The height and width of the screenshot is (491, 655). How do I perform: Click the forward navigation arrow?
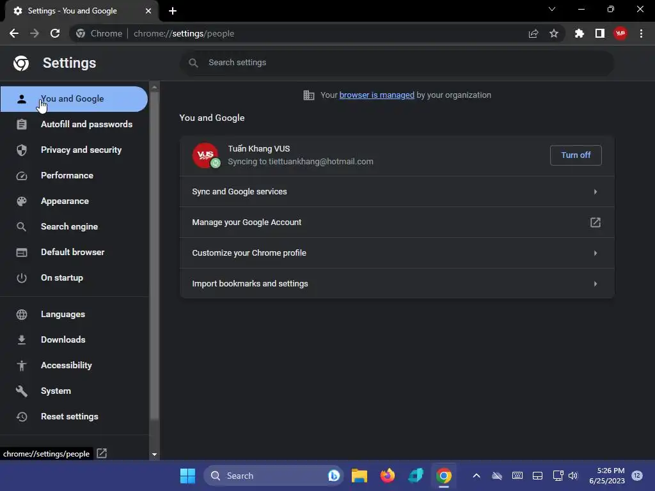(35, 33)
